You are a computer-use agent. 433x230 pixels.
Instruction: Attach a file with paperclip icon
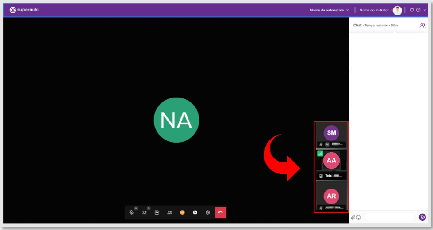click(353, 217)
